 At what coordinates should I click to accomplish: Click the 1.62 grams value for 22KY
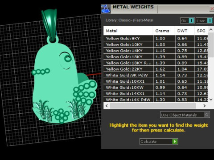(160, 69)
